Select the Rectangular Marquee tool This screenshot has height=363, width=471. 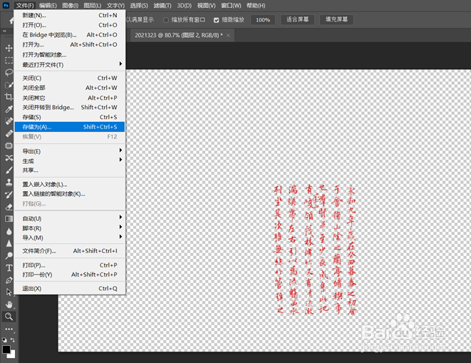9,61
